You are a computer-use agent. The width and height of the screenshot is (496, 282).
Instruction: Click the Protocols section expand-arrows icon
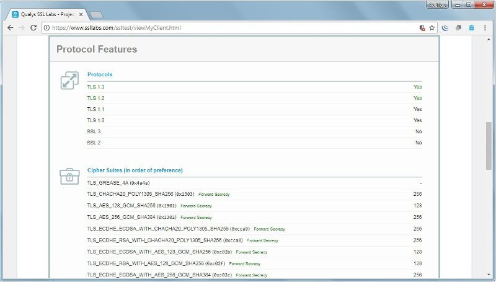69,81
